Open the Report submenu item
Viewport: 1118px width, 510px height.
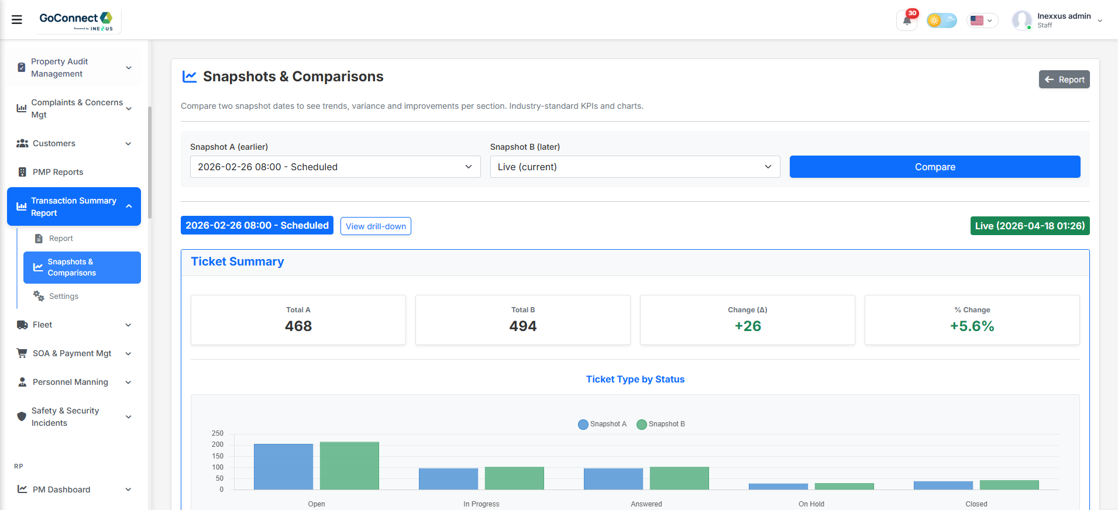click(x=82, y=239)
